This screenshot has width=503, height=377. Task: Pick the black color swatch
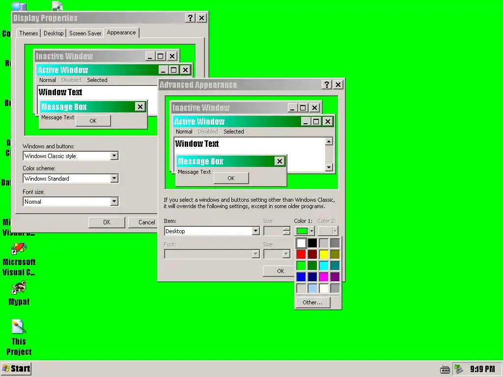click(x=312, y=243)
